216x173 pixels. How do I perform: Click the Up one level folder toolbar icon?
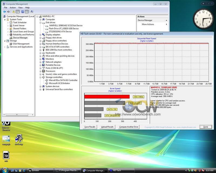[x=13, y=12]
